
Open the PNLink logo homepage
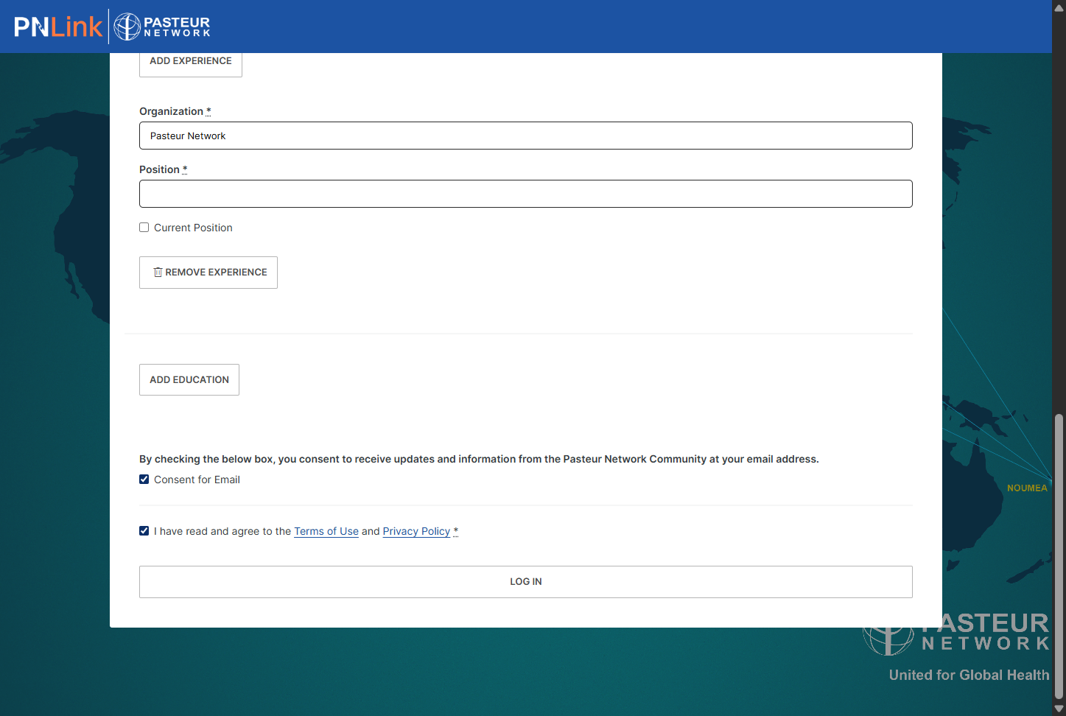tap(58, 27)
